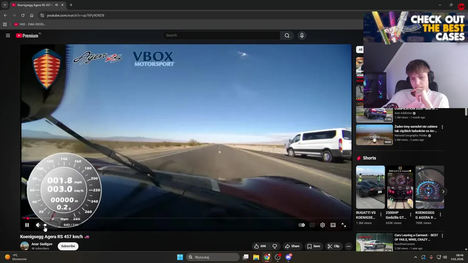Viewport: 468px width, 263px height.
Task: Open video in full screen mode
Action: [x=344, y=225]
